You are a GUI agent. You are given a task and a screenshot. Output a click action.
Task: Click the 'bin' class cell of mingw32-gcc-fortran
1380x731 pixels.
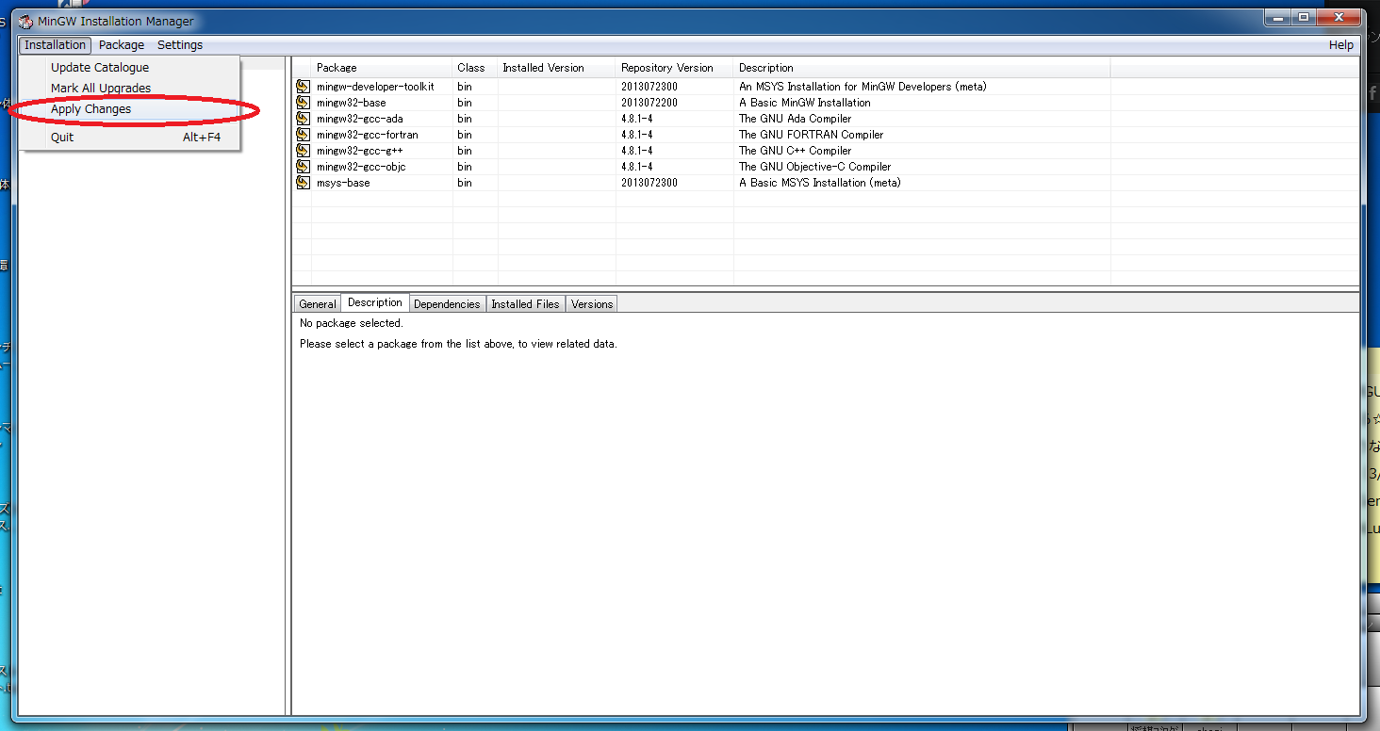point(465,135)
